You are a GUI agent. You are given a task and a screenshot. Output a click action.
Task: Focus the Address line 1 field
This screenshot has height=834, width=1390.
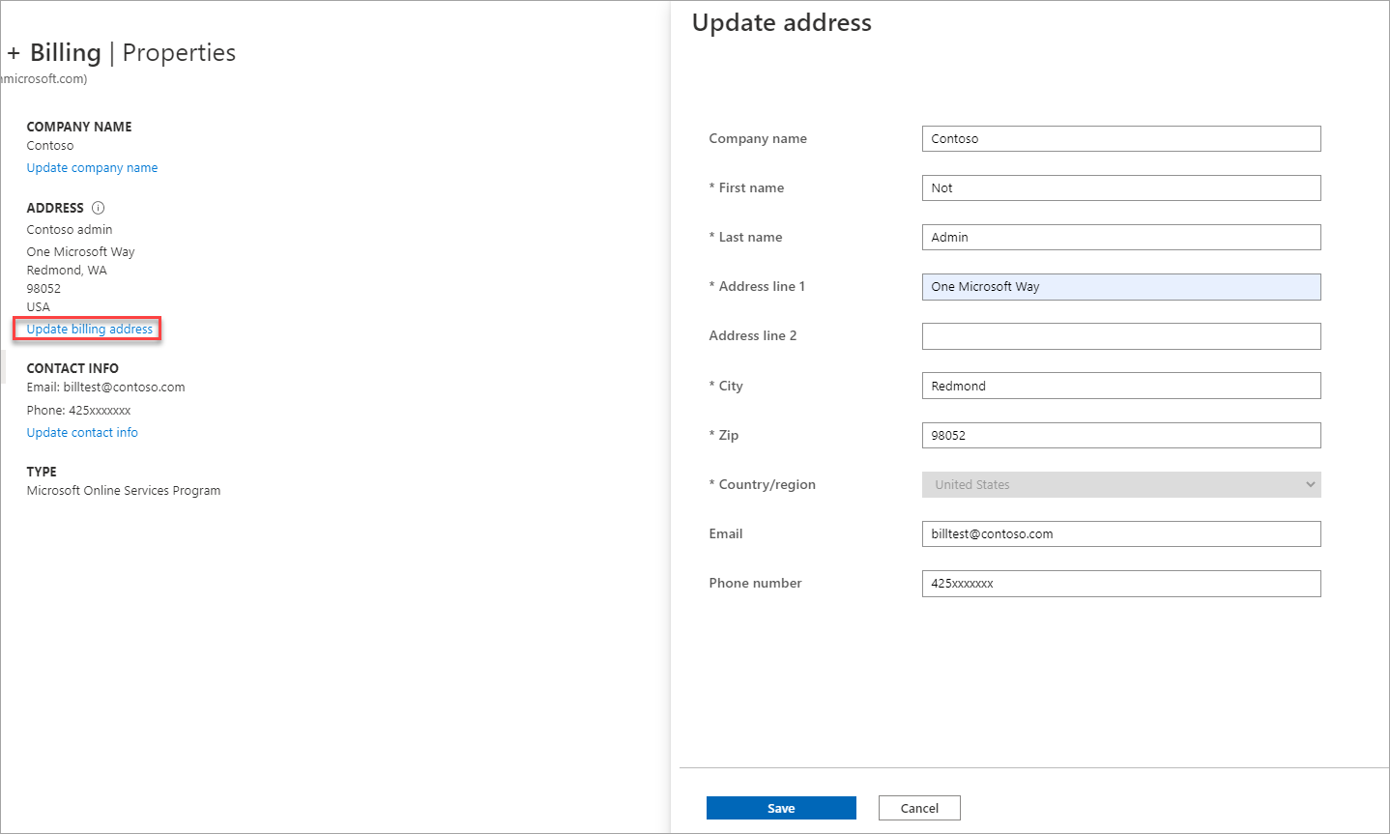(x=1120, y=286)
